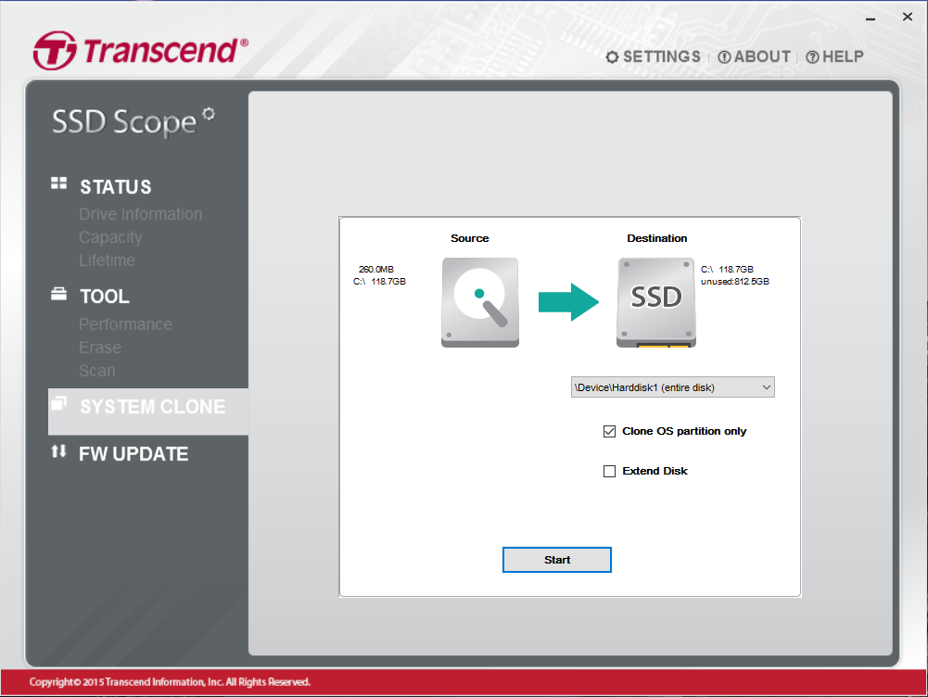Screen dimensions: 928x697
Task: Open the ABOUT page
Action: coord(754,57)
